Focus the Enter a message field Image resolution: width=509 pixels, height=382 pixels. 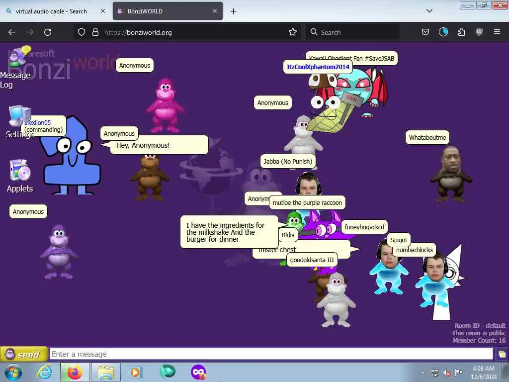tap(271, 354)
